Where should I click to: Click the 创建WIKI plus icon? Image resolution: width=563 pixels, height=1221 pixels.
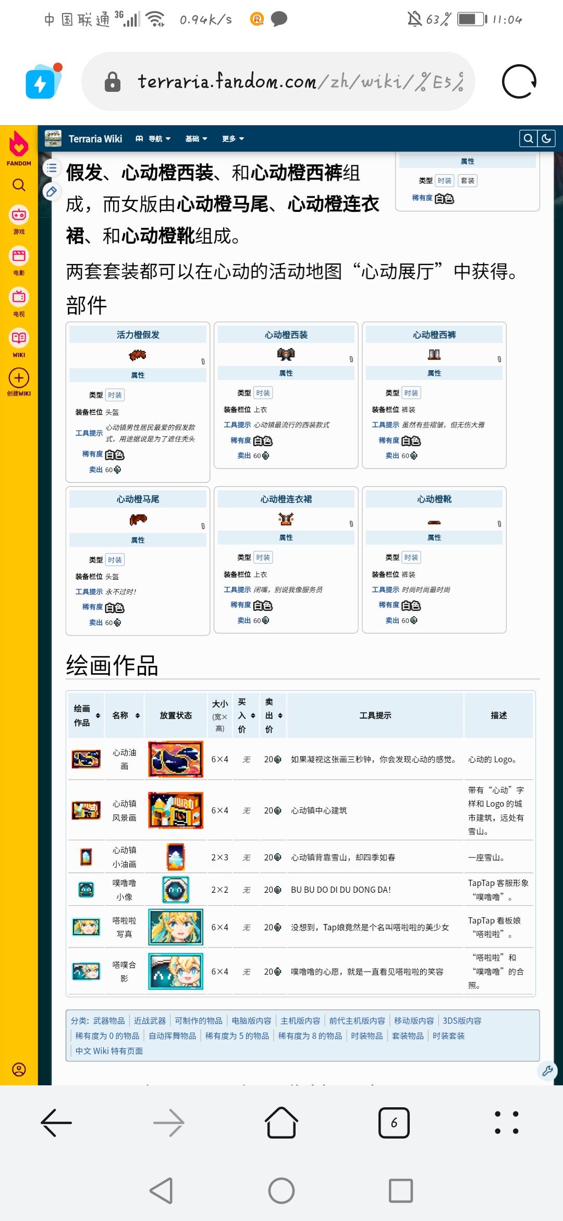19,378
